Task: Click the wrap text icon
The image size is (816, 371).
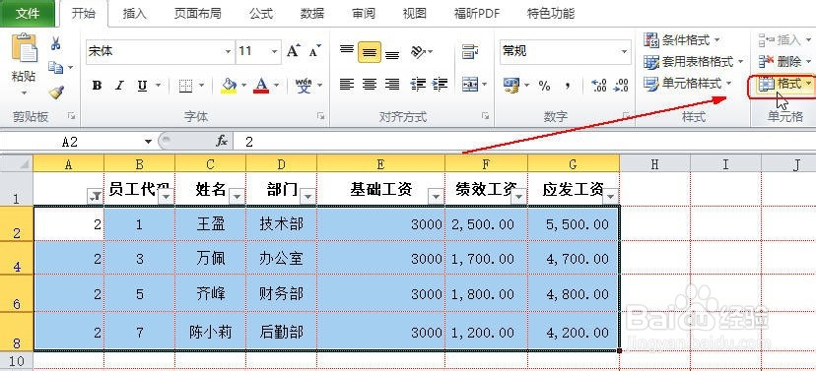Action: (x=470, y=51)
